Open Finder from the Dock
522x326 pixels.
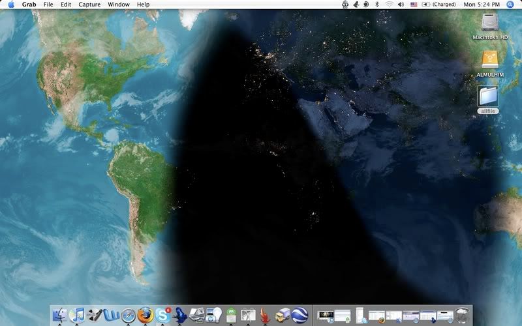pyautogui.click(x=60, y=314)
